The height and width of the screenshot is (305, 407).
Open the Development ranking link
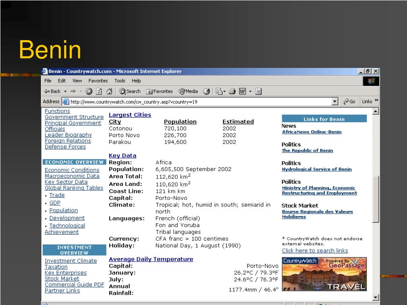click(67, 218)
